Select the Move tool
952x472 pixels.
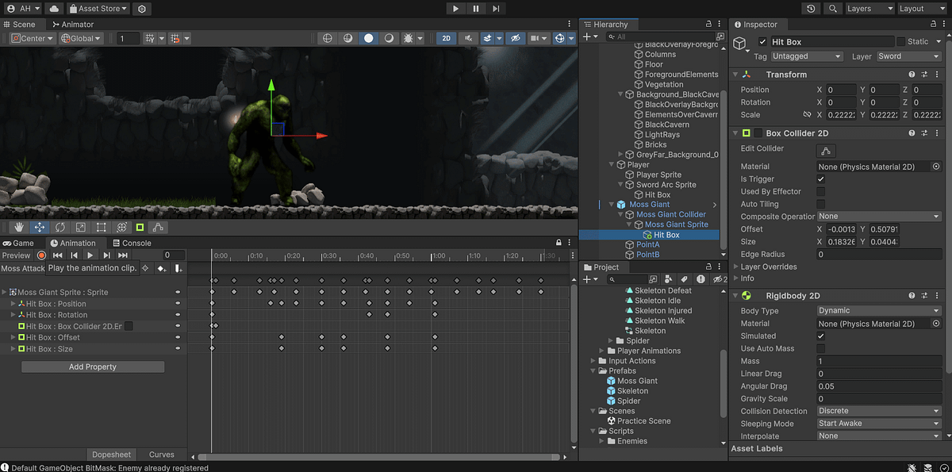39,227
